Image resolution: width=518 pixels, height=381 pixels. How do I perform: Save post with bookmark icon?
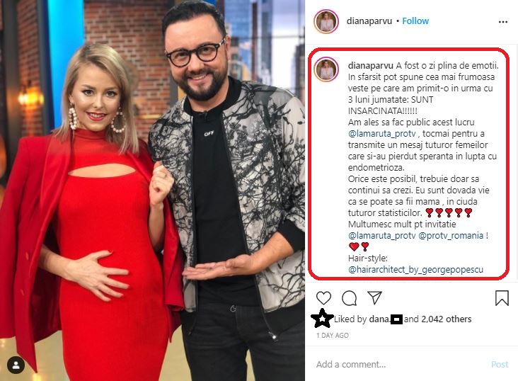click(x=502, y=297)
